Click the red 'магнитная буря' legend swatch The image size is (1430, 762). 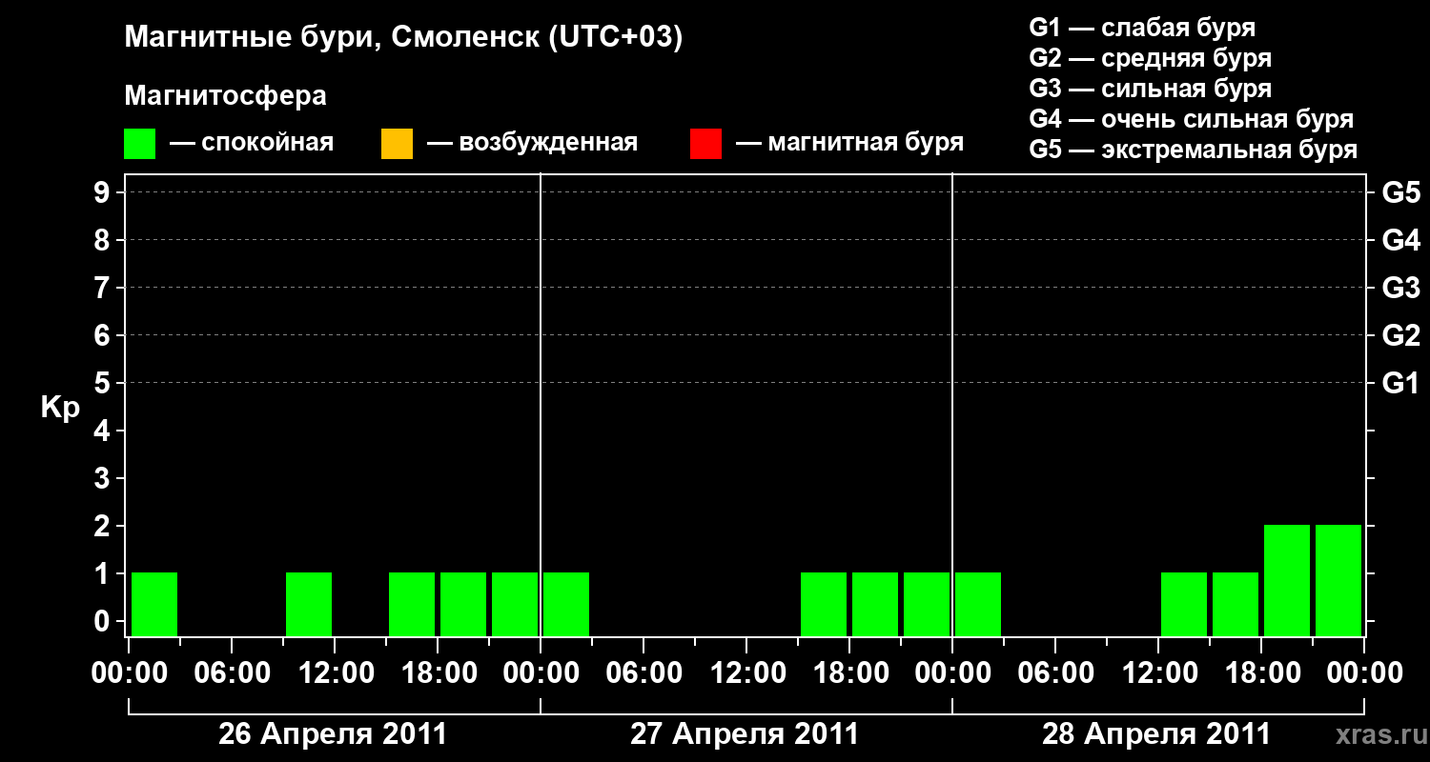point(705,144)
